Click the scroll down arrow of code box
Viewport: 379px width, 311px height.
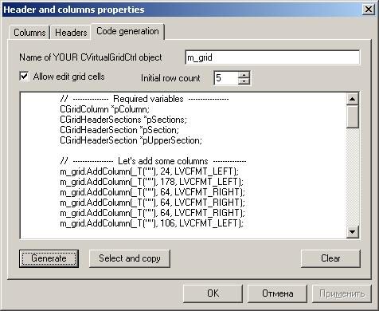353,232
